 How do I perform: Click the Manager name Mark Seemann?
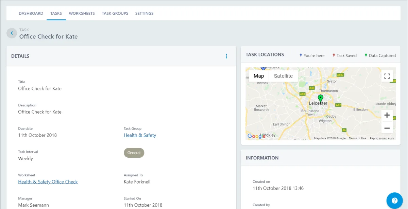33,205
